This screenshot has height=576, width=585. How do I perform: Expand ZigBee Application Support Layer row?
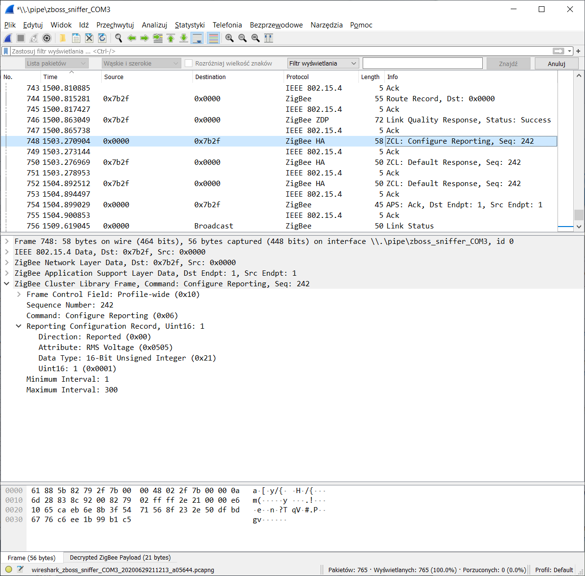tap(7, 273)
